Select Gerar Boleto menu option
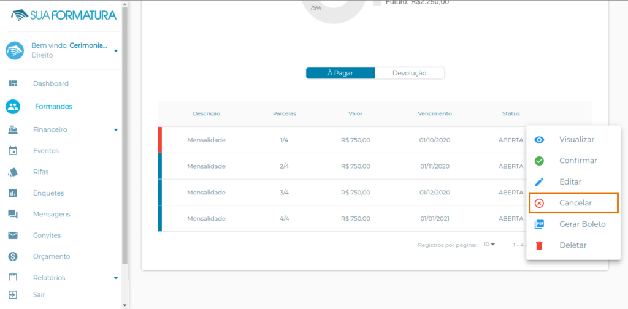The height and width of the screenshot is (309, 628). click(x=581, y=224)
